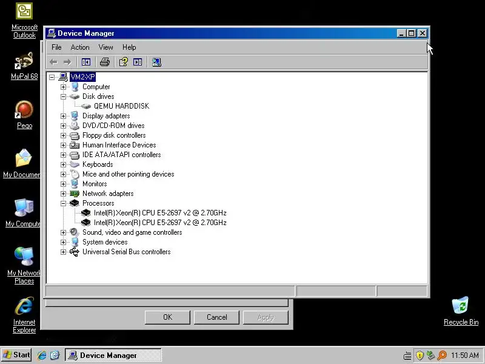
Task: Launch Internet Explorer from quick launch bar
Action: pos(42,356)
